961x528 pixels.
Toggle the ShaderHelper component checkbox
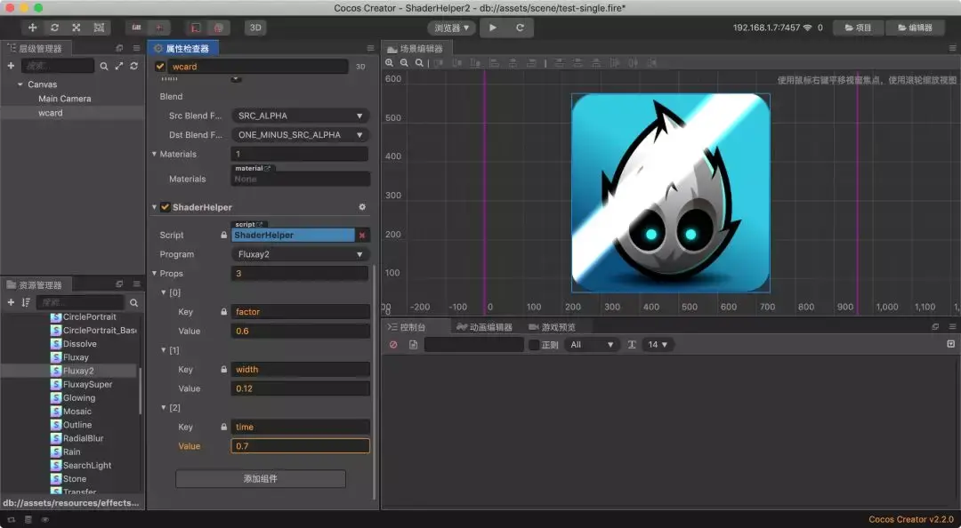coord(165,207)
